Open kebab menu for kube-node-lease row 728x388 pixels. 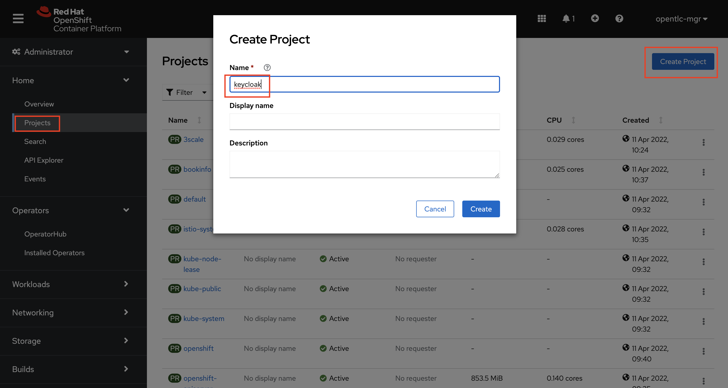(x=703, y=262)
